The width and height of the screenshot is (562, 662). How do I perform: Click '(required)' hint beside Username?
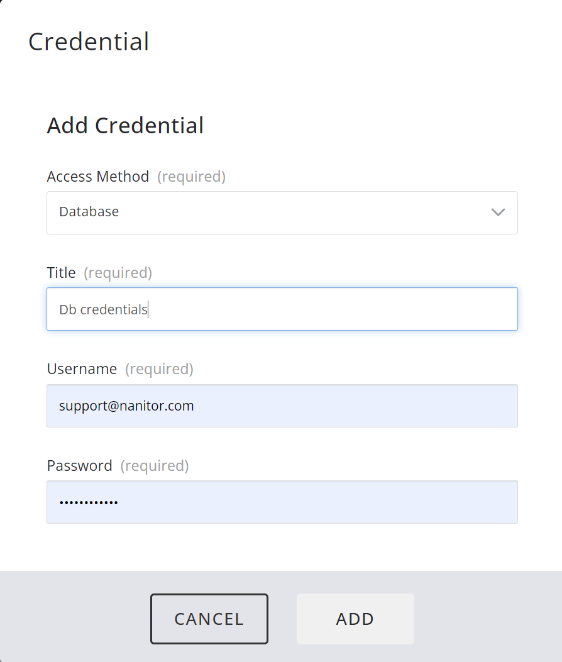coord(159,369)
